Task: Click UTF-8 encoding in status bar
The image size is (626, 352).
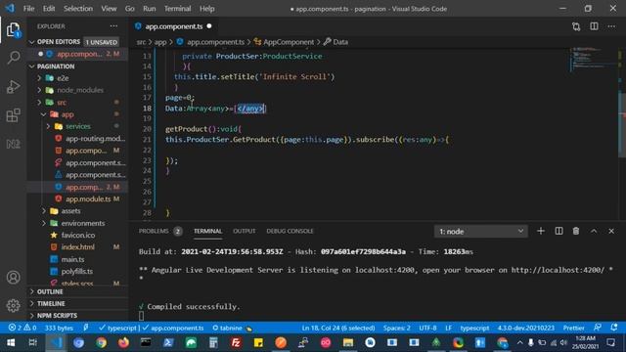Action: (427, 329)
